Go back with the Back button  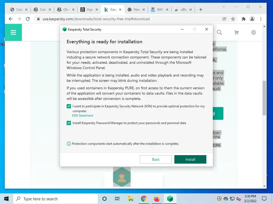155,159
